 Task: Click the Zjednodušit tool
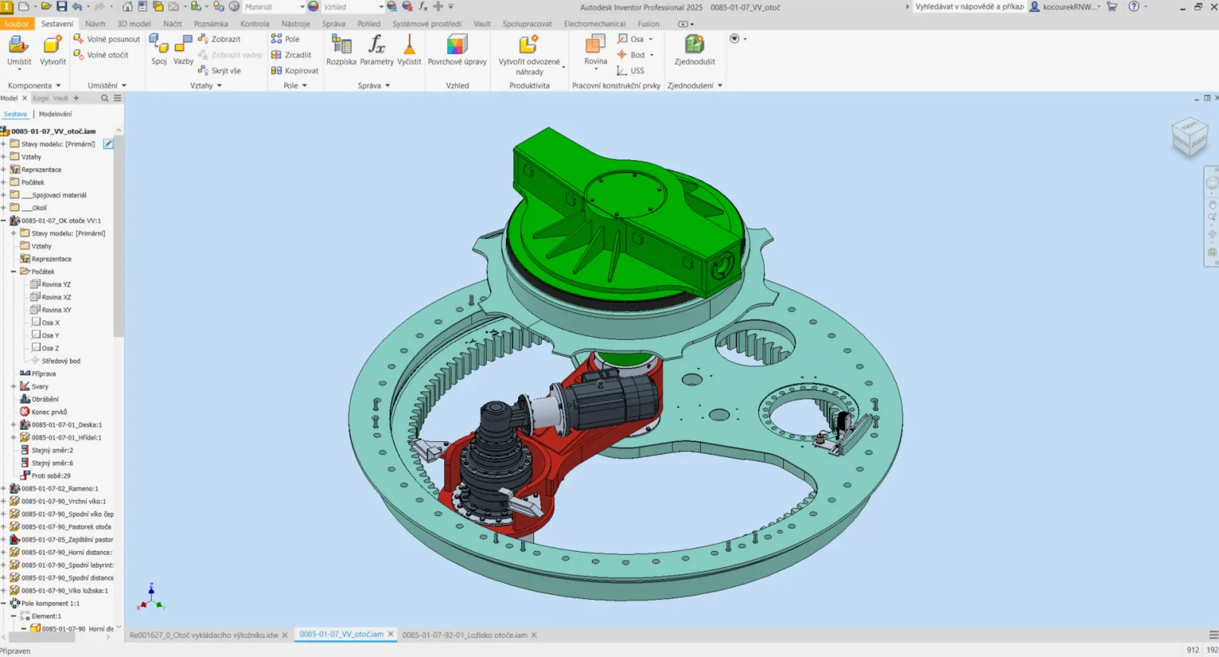coord(695,50)
